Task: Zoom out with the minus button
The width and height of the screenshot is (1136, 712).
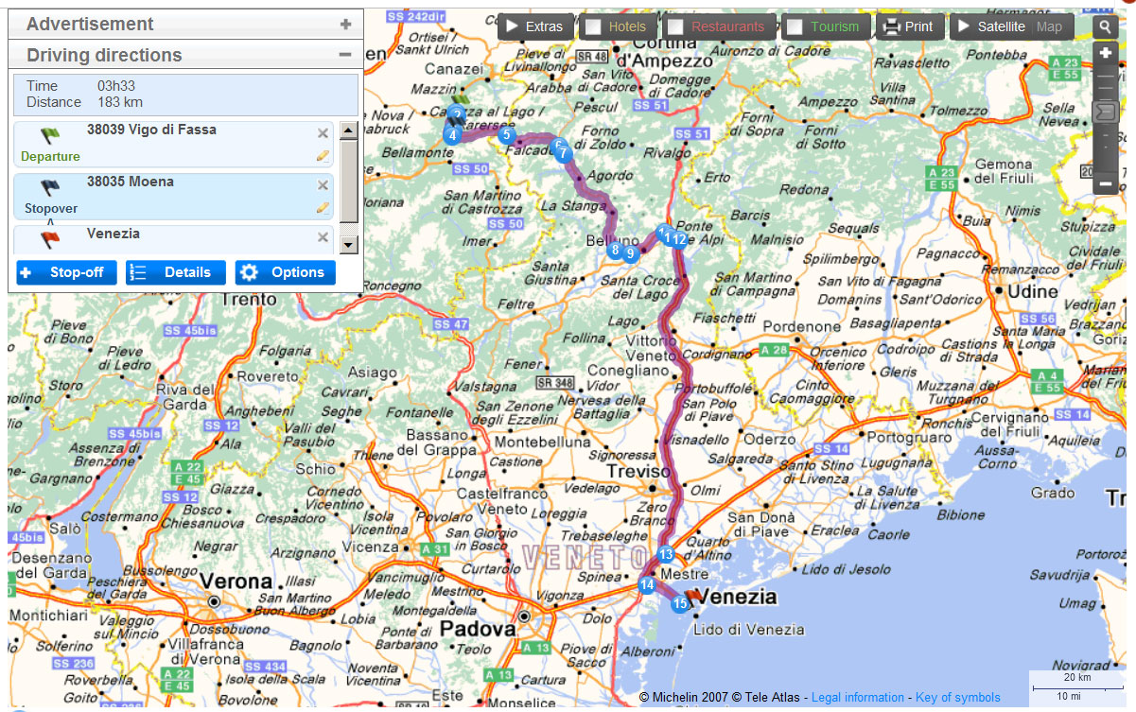Action: coord(1105,183)
